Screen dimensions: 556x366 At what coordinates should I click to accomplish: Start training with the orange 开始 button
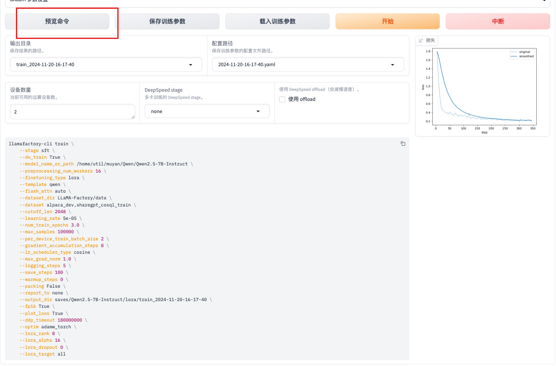click(x=388, y=21)
